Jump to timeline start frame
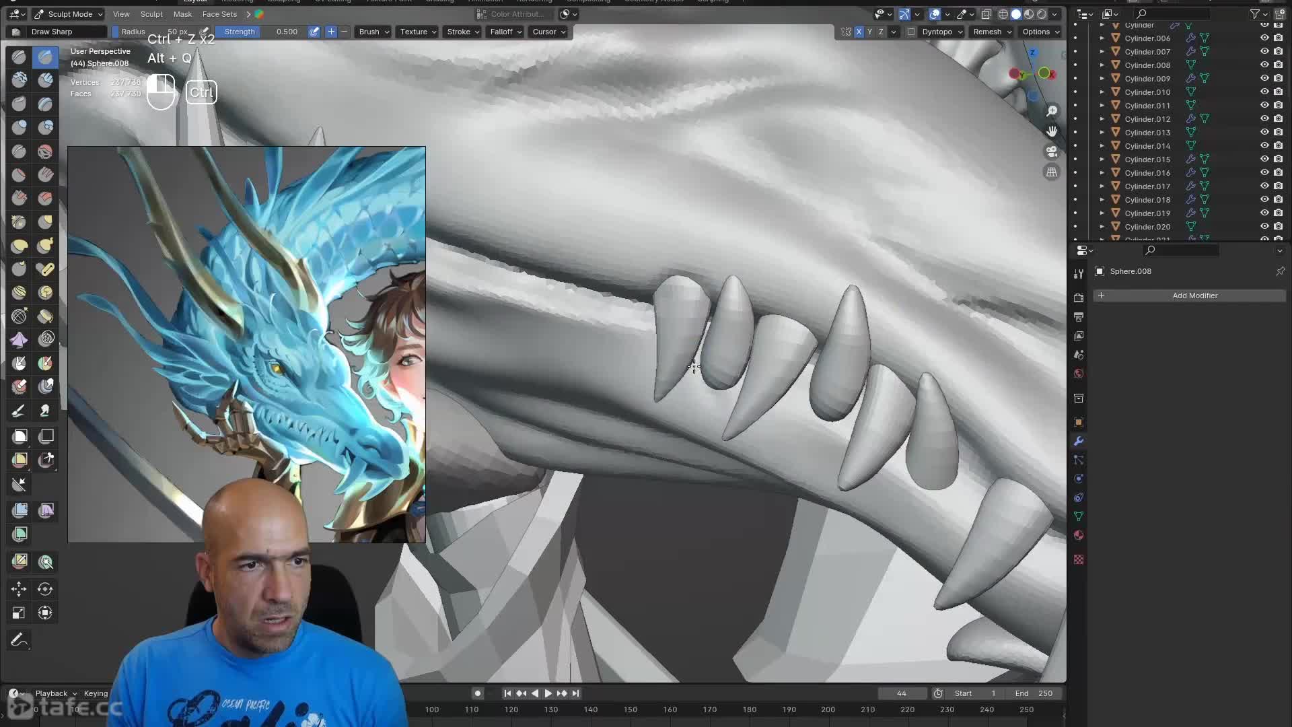 tap(507, 693)
